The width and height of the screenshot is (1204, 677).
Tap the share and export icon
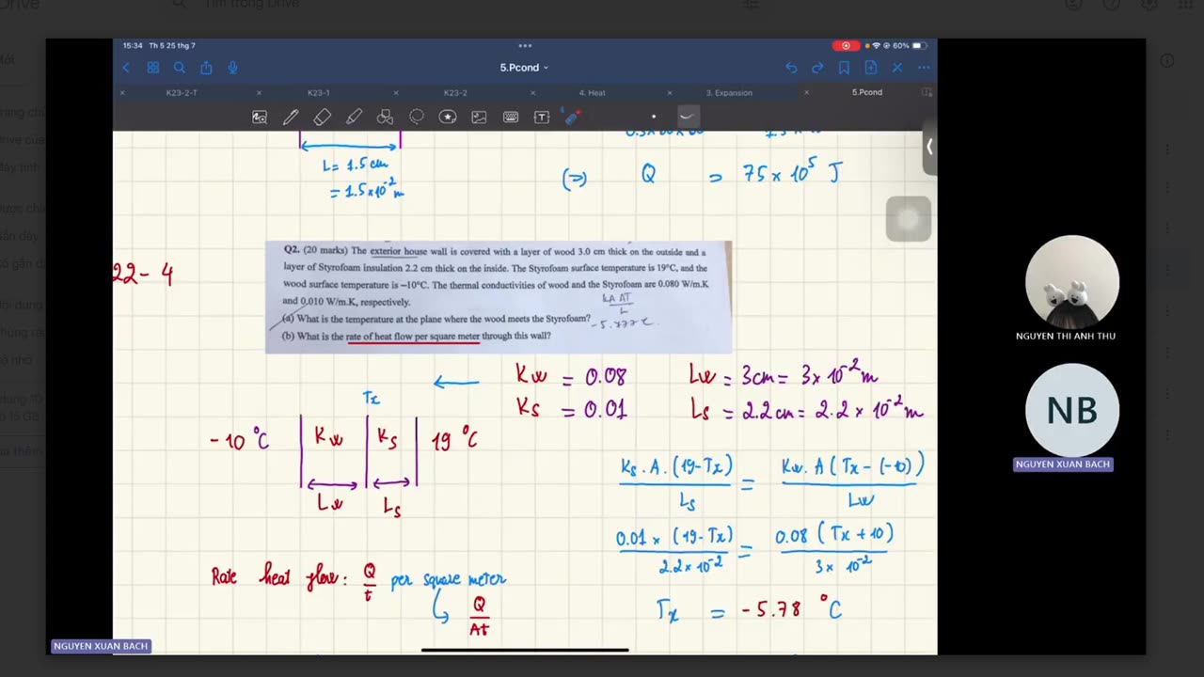(206, 68)
